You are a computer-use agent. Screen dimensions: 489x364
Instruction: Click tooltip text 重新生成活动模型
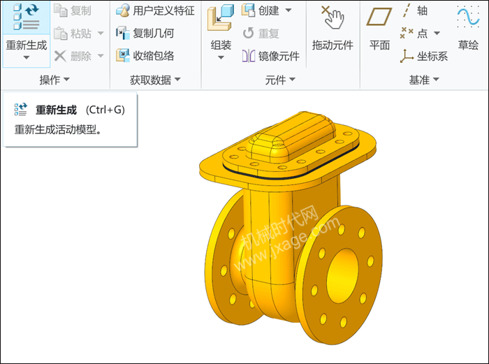click(58, 129)
